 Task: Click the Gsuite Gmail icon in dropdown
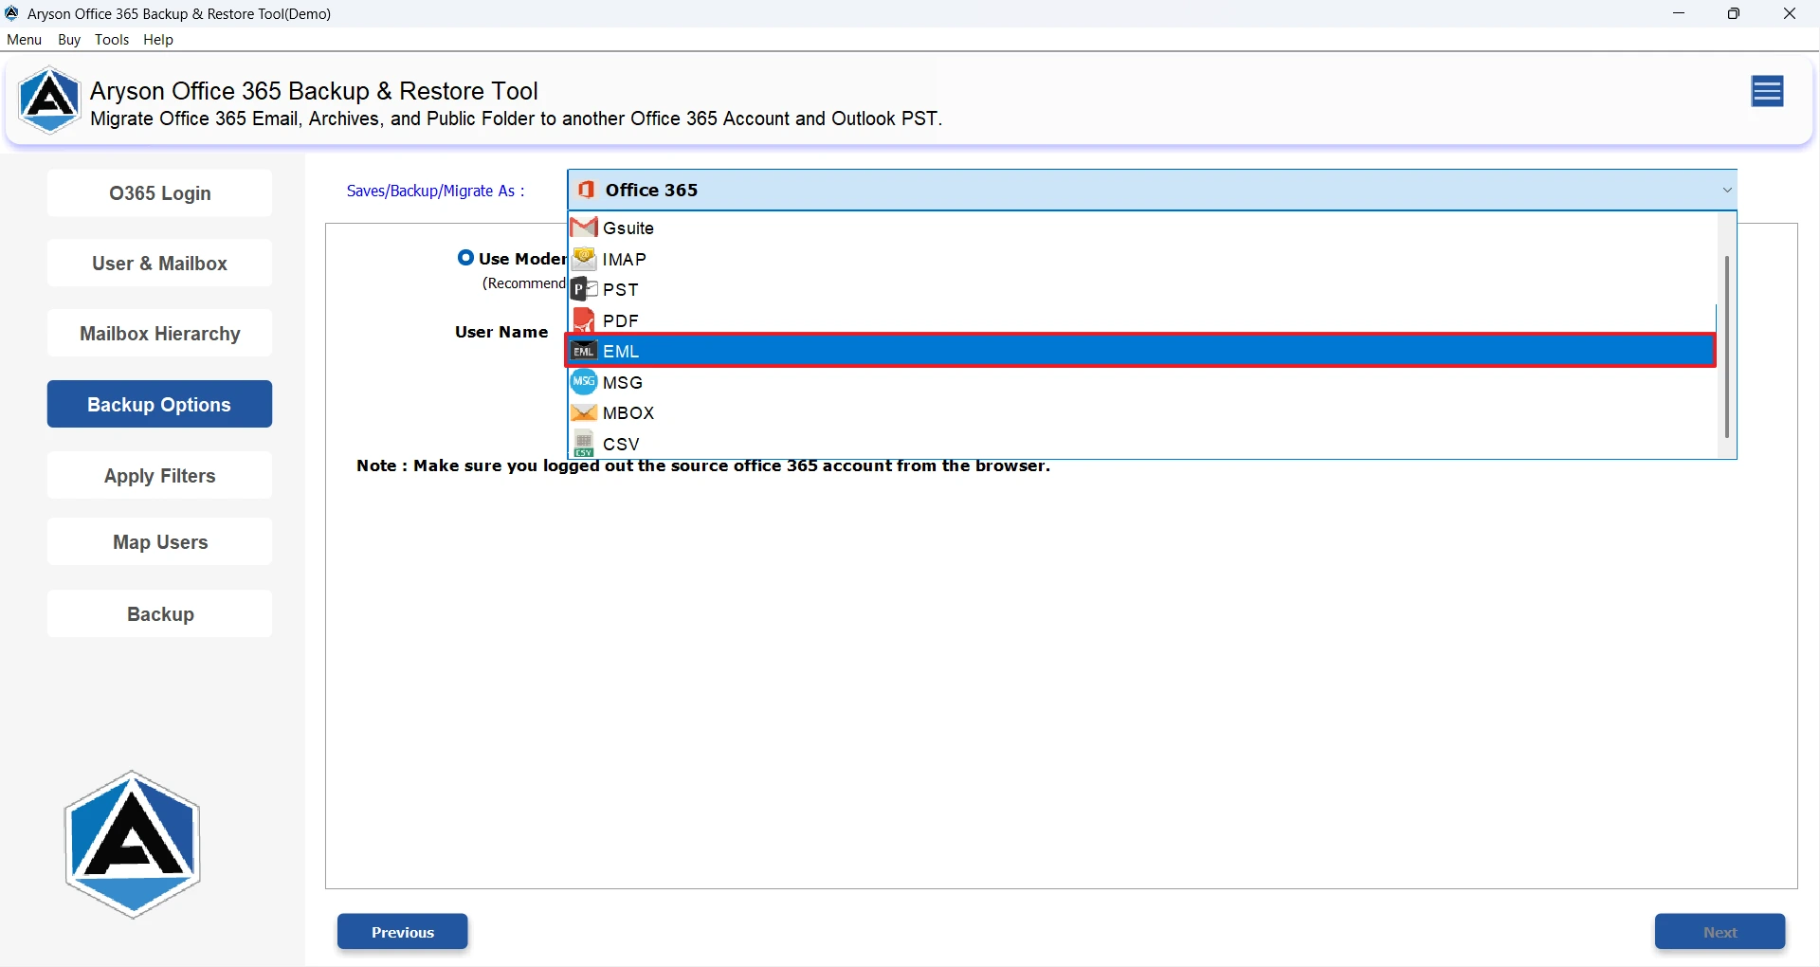coord(584,228)
